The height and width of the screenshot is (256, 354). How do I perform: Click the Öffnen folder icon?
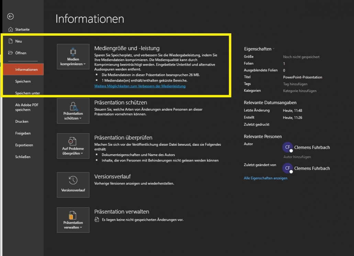[x=11, y=53]
